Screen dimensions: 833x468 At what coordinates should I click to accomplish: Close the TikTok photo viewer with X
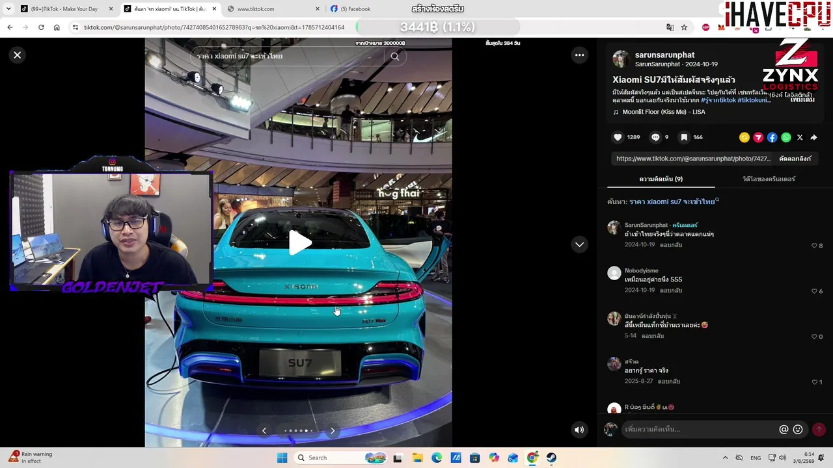click(18, 55)
